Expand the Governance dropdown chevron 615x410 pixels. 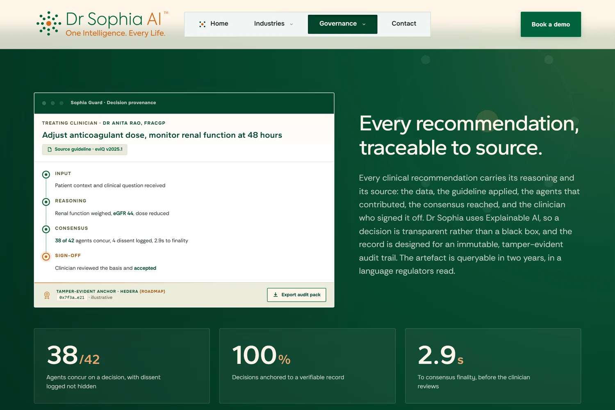point(364,24)
